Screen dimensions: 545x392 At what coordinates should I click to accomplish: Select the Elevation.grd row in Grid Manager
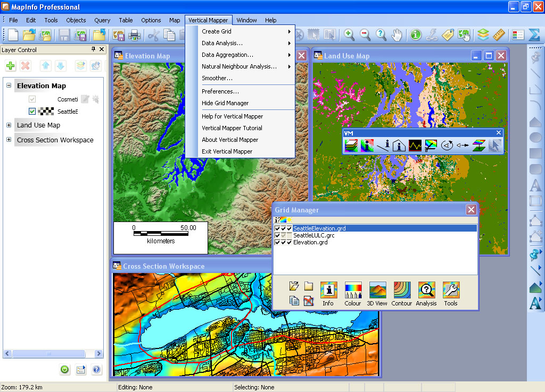coord(375,242)
